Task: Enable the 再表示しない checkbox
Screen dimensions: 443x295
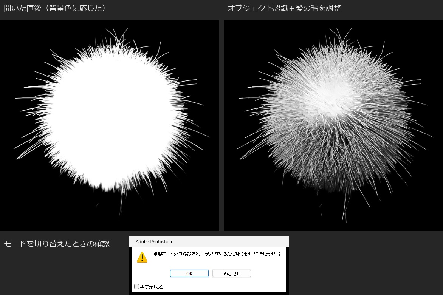Action: [137, 287]
